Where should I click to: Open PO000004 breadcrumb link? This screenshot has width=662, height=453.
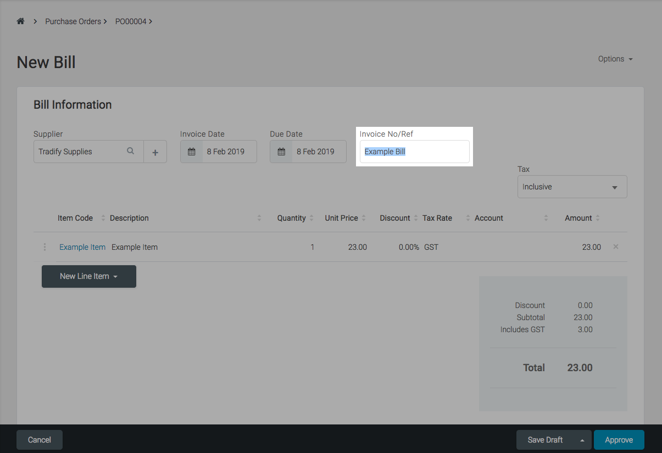point(131,21)
